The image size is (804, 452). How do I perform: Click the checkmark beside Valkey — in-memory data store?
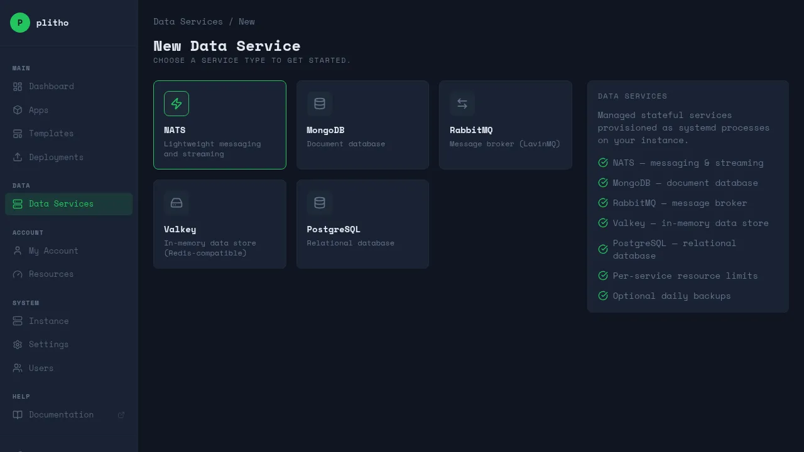603,223
